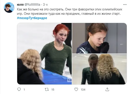The width and height of the screenshot is (130, 94).
Task: Open the tweet timestamp 3 ч
Action: click(45, 5)
